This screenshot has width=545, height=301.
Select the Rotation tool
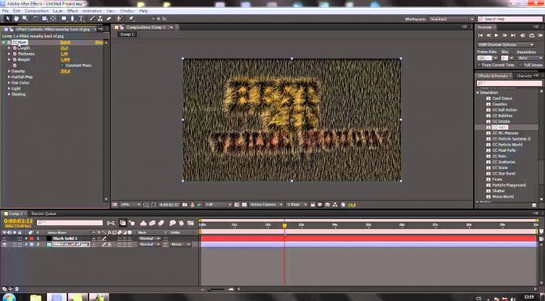coord(36,19)
